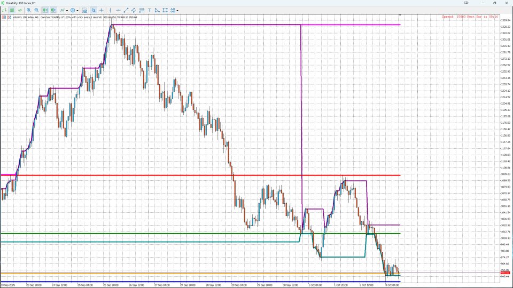Select the triangle shapes drawing tool

(157, 10)
